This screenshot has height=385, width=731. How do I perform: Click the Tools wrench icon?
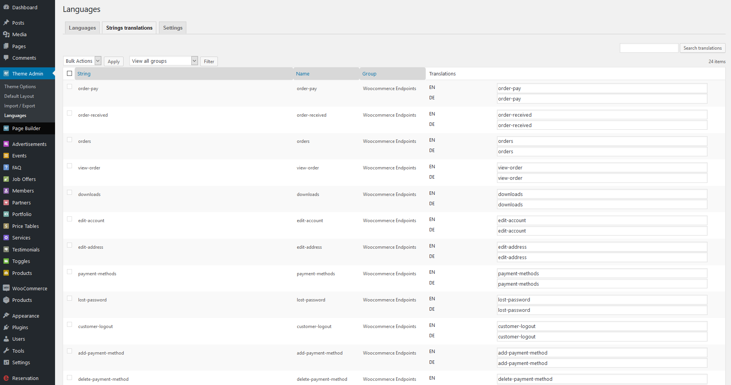(6, 351)
